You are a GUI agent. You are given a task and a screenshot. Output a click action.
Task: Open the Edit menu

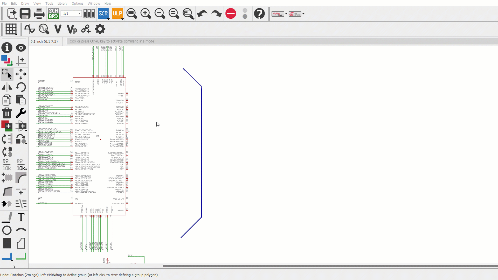pyautogui.click(x=14, y=3)
